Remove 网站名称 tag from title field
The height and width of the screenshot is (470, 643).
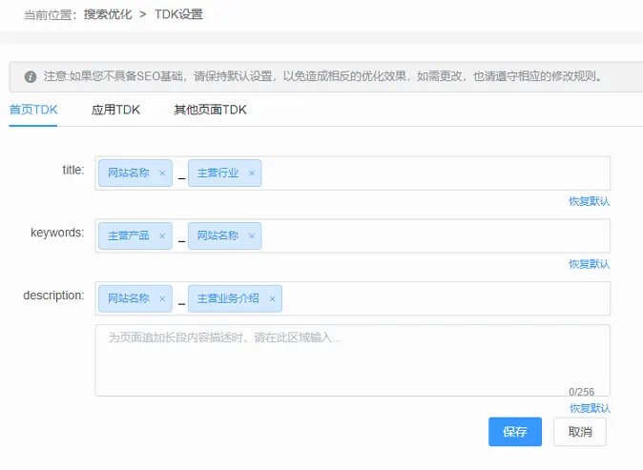coord(162,174)
